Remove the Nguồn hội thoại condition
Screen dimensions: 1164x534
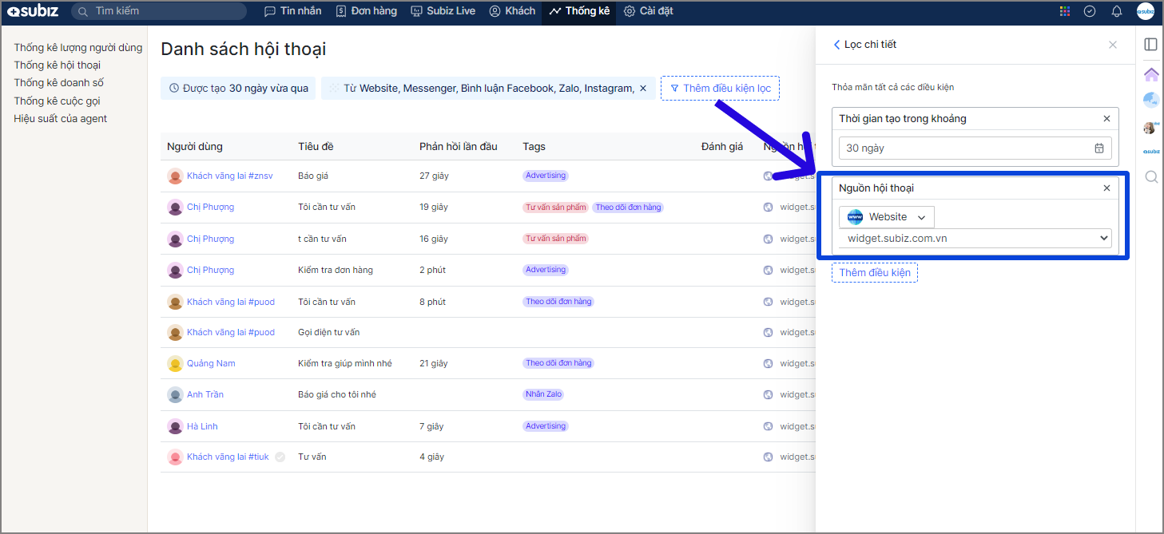click(1106, 188)
